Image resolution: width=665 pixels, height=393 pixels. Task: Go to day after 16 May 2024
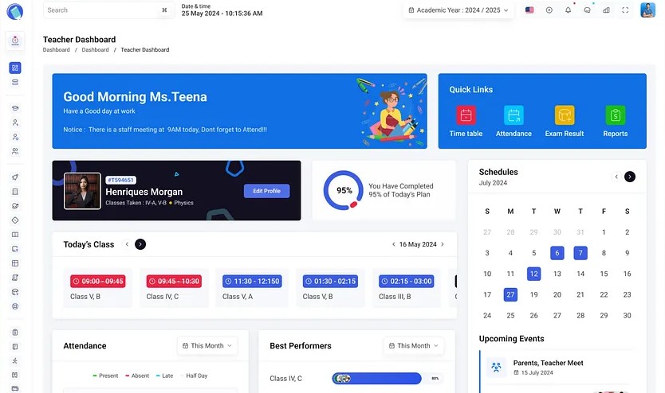coord(443,244)
